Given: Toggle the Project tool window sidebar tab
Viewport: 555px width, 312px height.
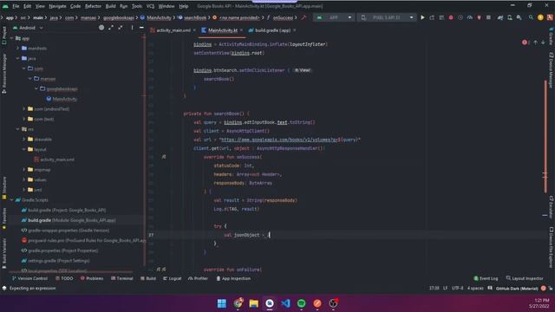Looking at the screenshot, I should click(x=3, y=36).
